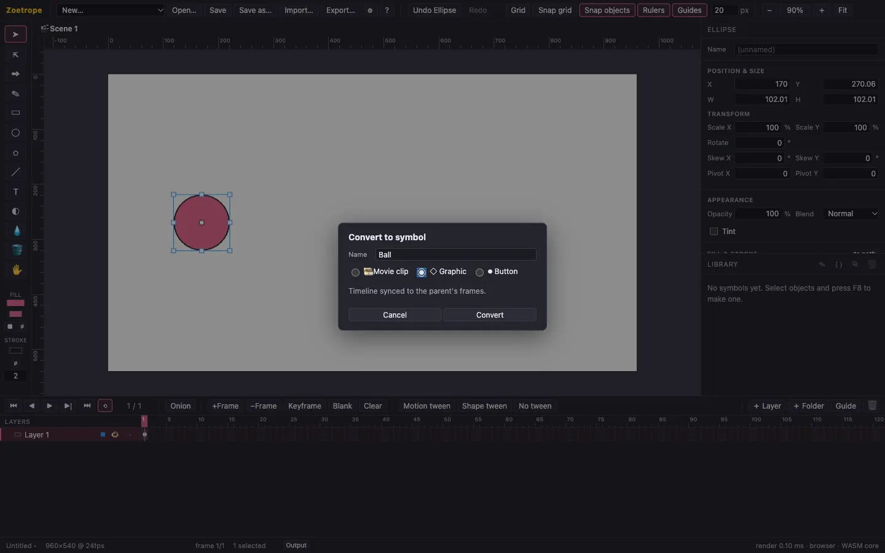Hide Layer 1 with eye icon

tap(115, 434)
